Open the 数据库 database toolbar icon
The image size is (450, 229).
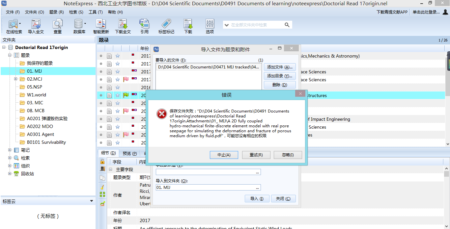click(79, 26)
